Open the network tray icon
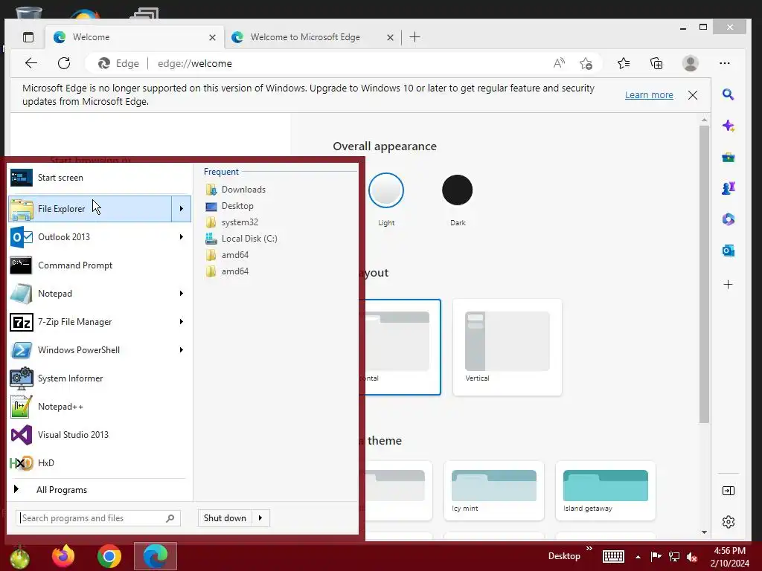Image resolution: width=762 pixels, height=571 pixels. point(674,556)
